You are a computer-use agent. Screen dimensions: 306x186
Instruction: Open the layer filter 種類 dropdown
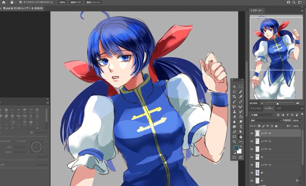(x=262, y=115)
